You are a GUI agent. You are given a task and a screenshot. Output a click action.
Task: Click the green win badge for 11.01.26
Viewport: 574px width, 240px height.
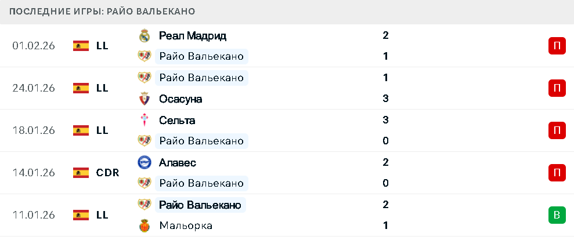point(557,215)
